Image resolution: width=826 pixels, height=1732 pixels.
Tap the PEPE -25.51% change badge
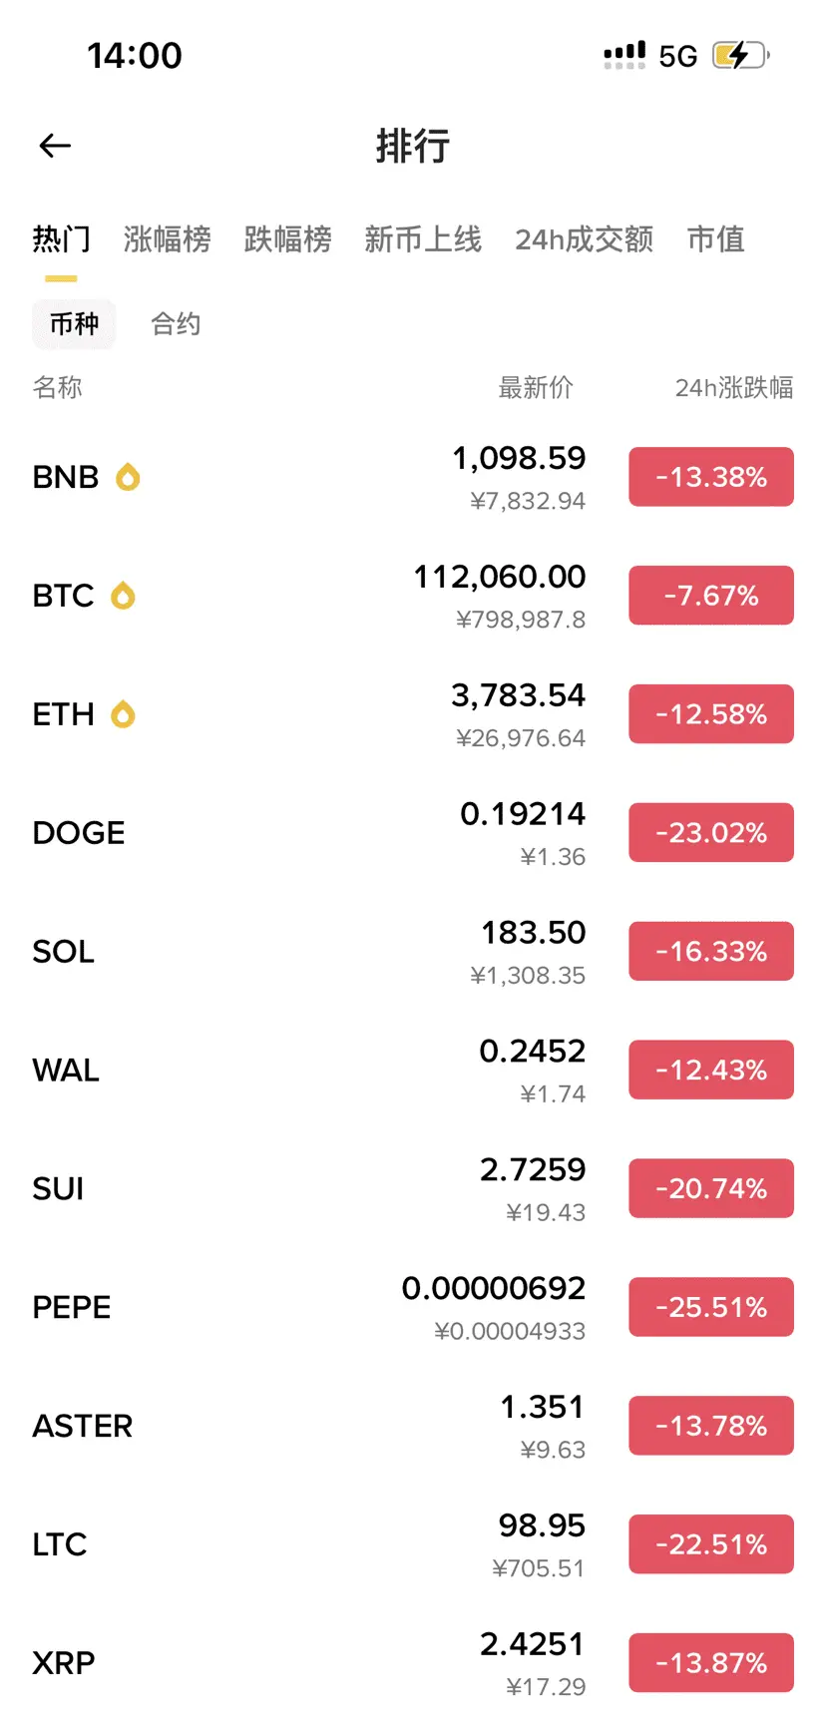pos(711,1307)
